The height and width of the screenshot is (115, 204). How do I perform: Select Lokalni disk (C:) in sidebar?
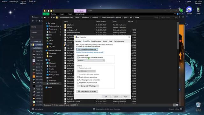[54, 83]
